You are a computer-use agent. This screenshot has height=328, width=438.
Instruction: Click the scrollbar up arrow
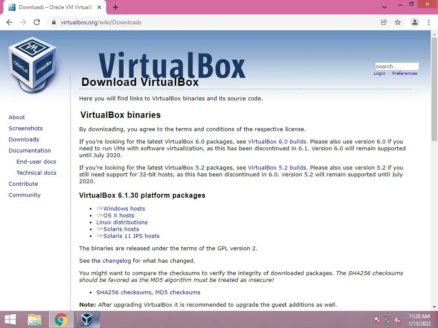tap(434, 34)
